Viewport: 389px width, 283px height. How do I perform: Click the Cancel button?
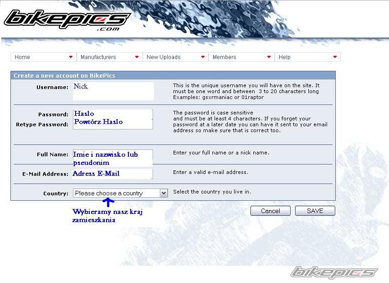click(271, 211)
